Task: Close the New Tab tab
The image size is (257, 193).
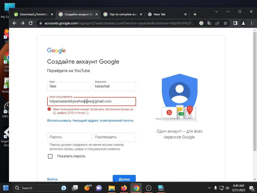Action: [x=185, y=14]
